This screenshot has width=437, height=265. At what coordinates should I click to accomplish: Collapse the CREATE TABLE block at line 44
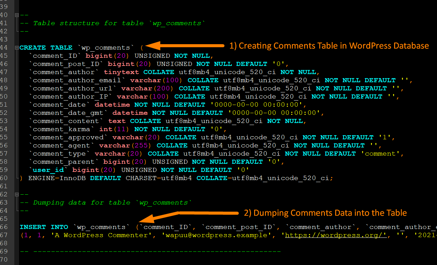(x=17, y=48)
